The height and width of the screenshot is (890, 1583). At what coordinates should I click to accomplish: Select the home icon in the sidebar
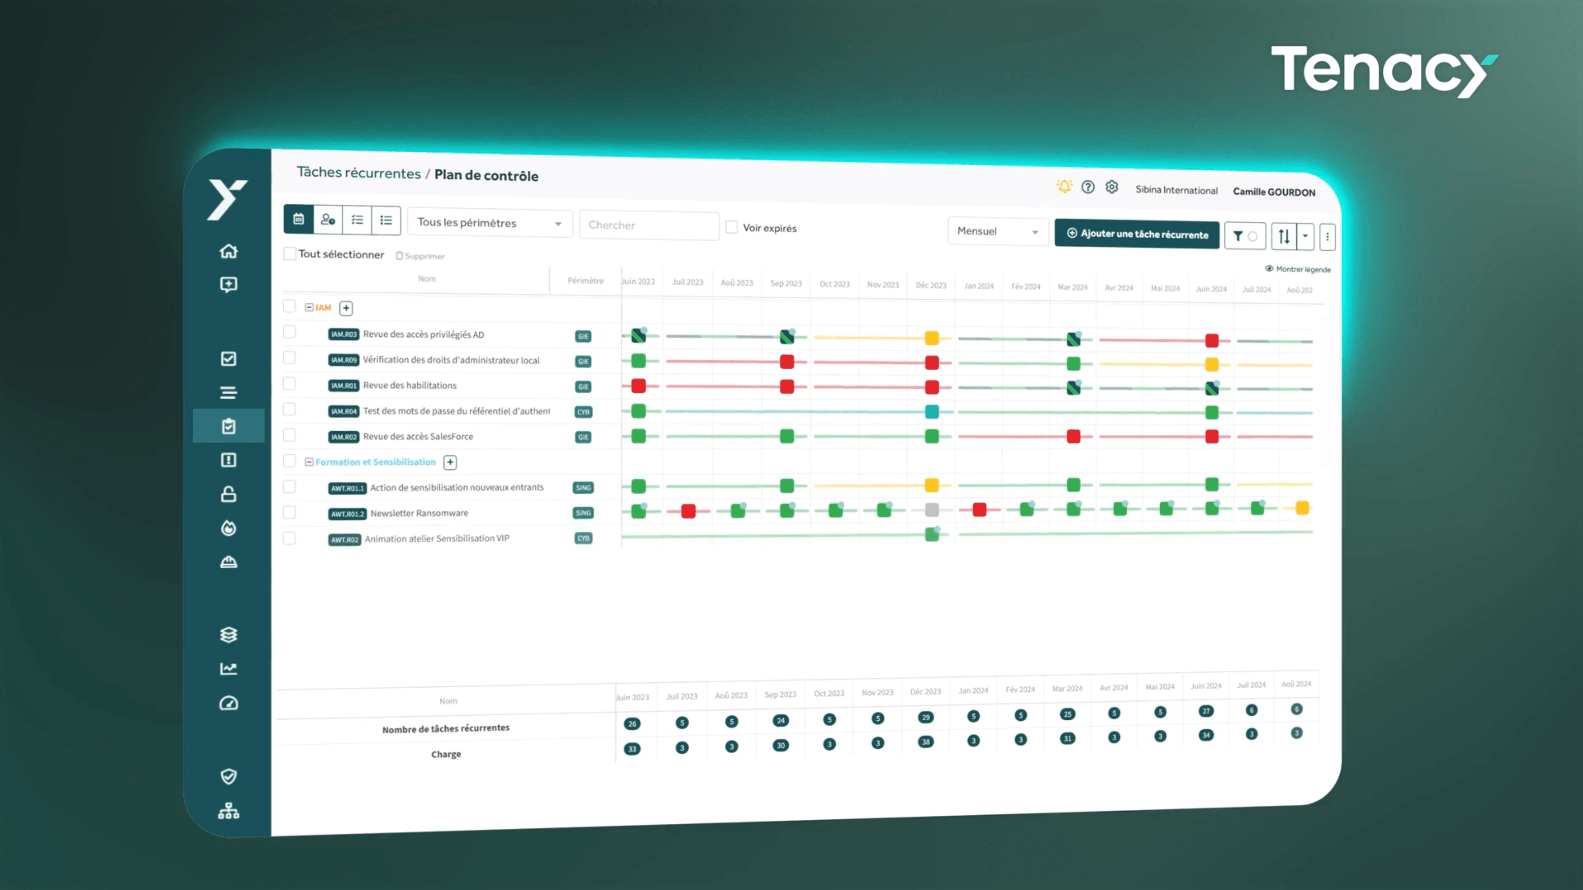[x=229, y=250]
